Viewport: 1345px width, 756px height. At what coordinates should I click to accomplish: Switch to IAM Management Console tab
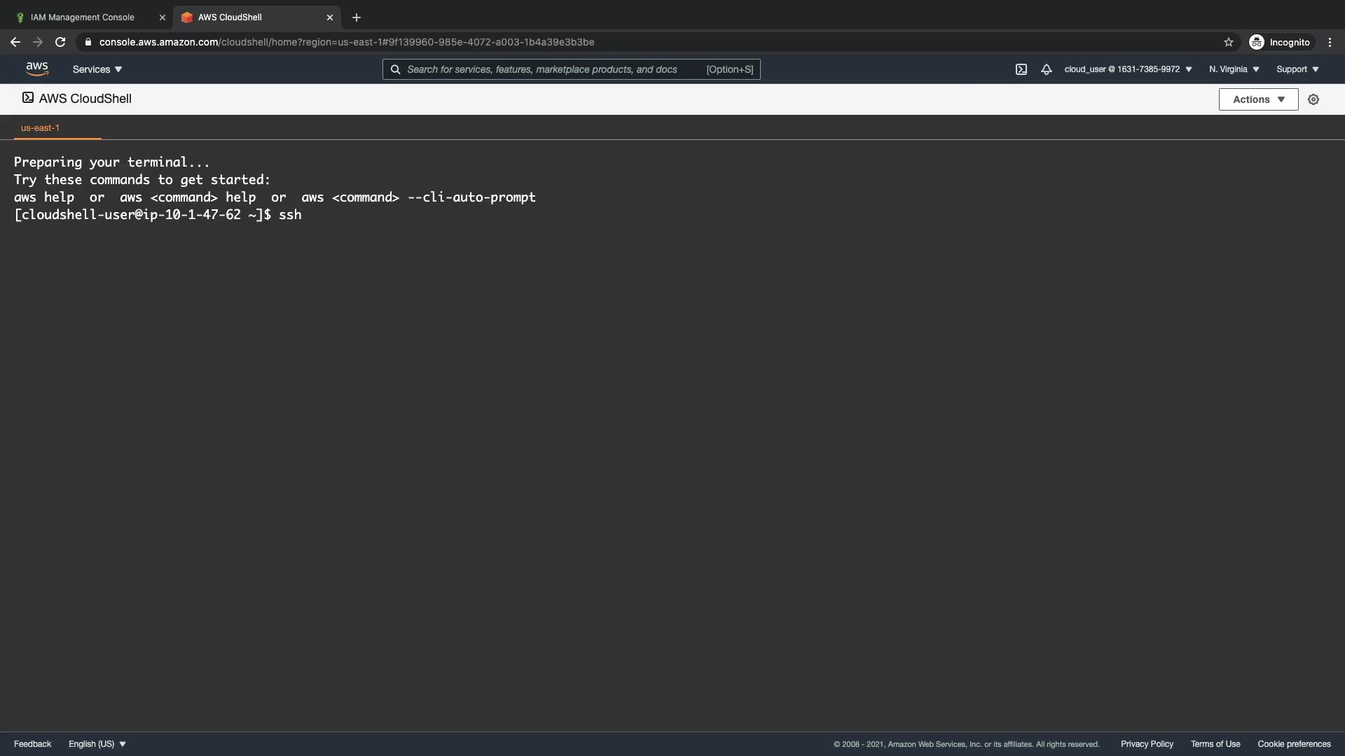tap(83, 17)
